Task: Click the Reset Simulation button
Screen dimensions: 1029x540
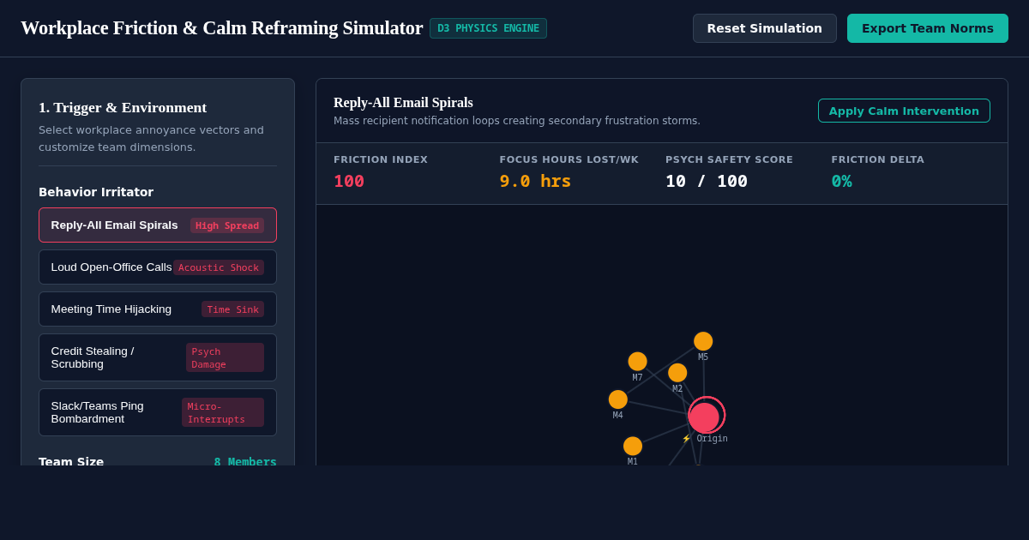Action: [x=764, y=28]
